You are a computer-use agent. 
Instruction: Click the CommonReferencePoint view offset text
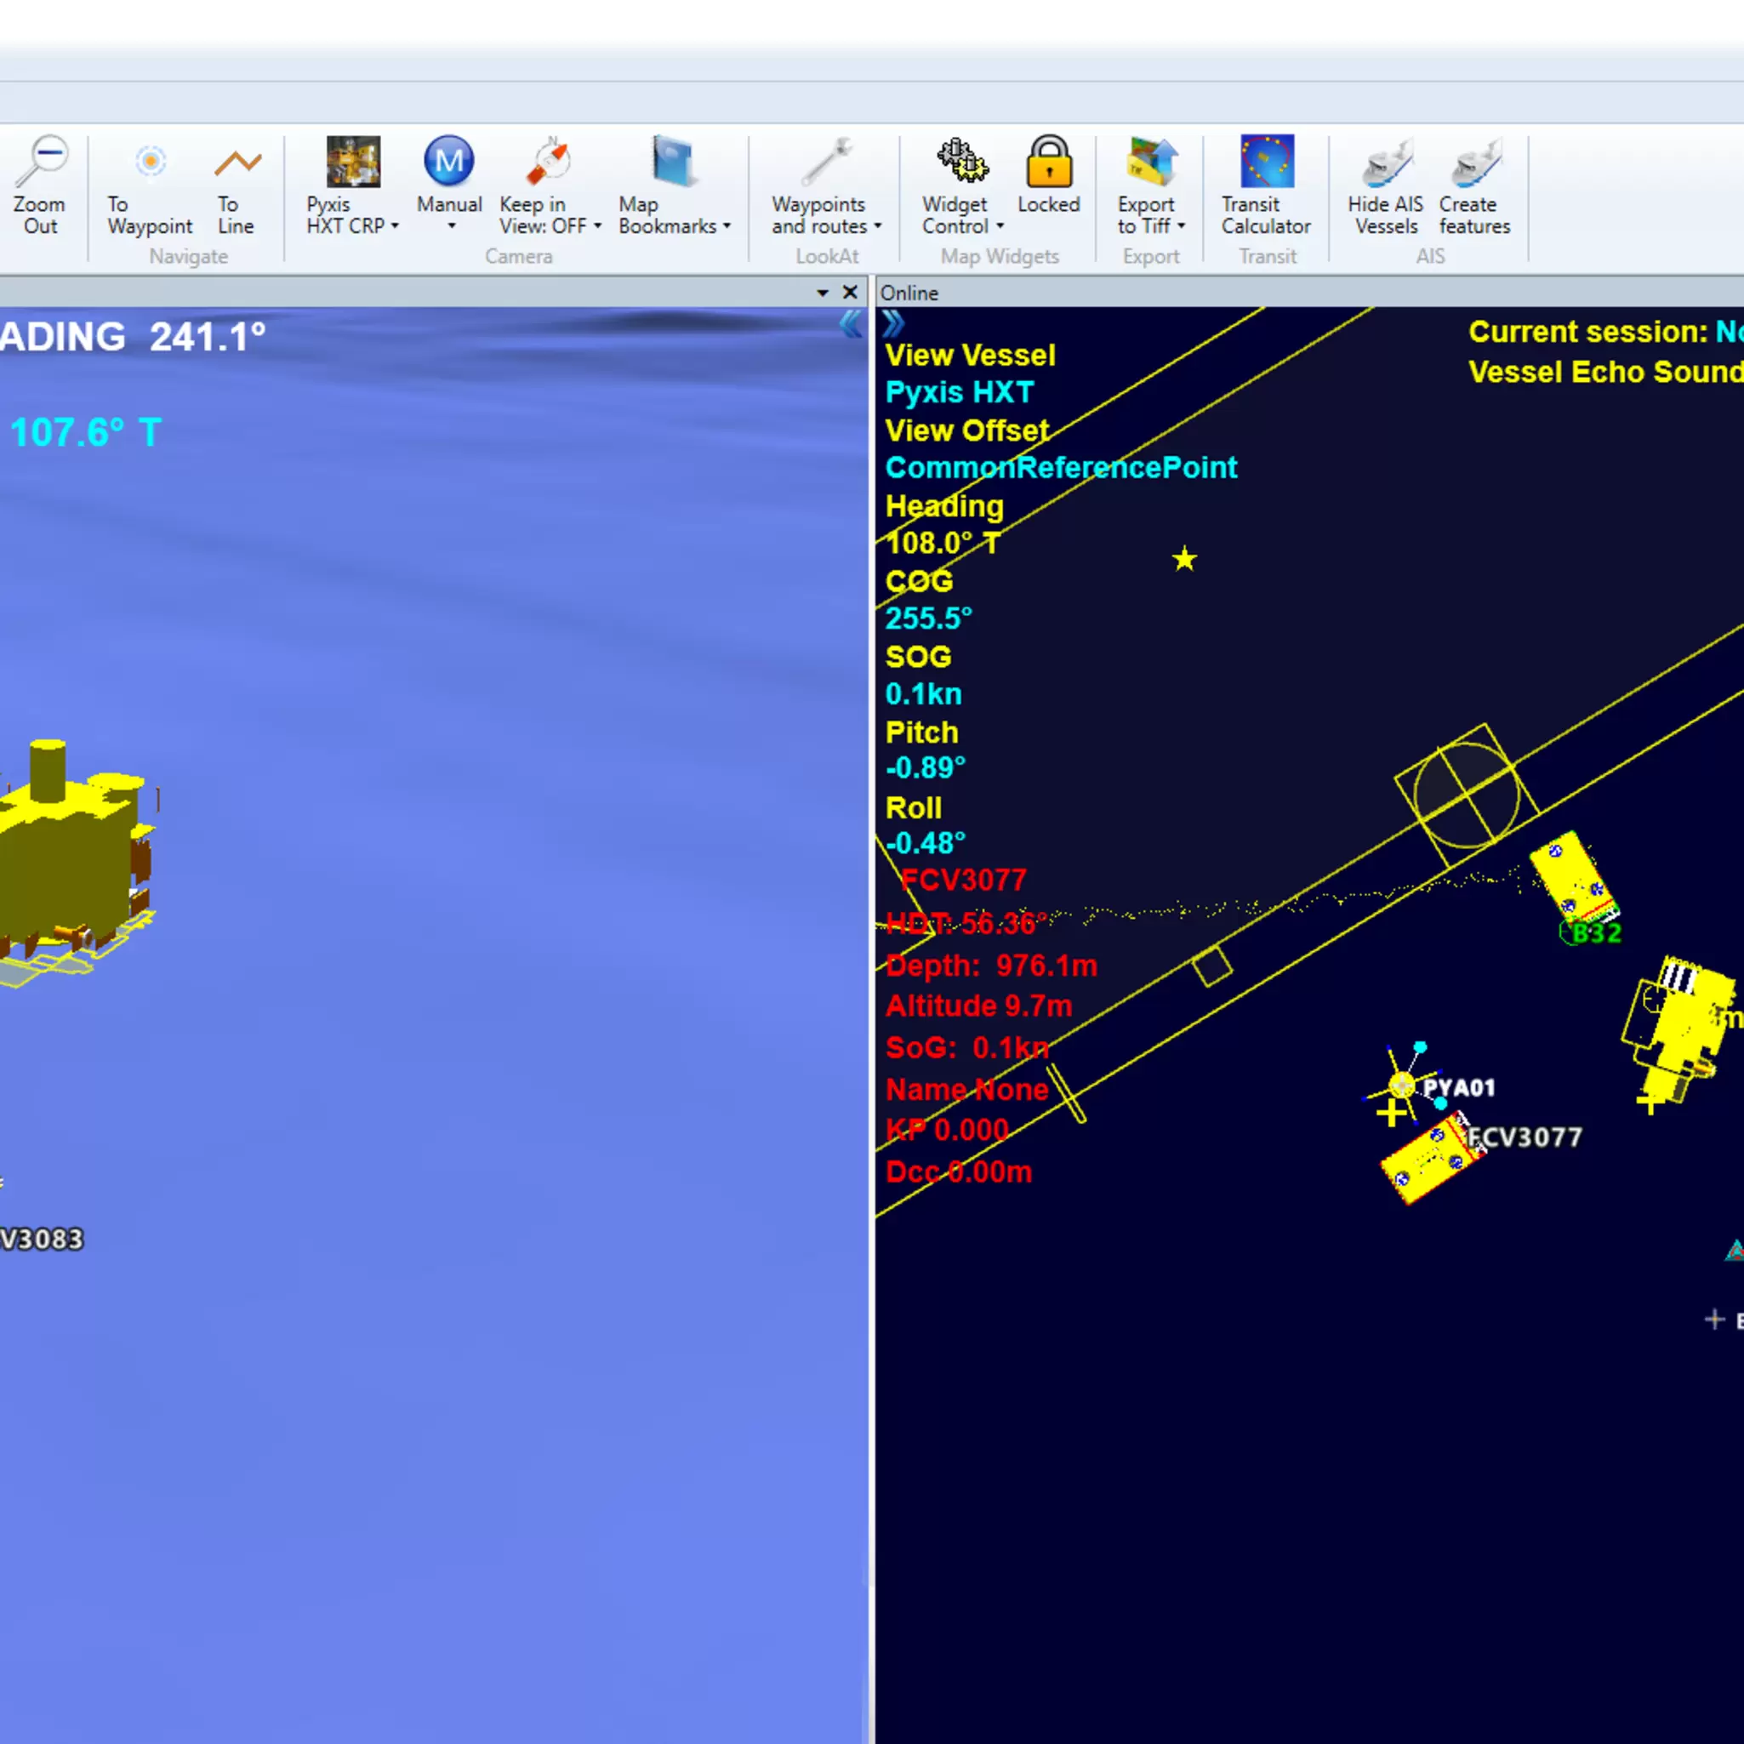(x=1061, y=468)
